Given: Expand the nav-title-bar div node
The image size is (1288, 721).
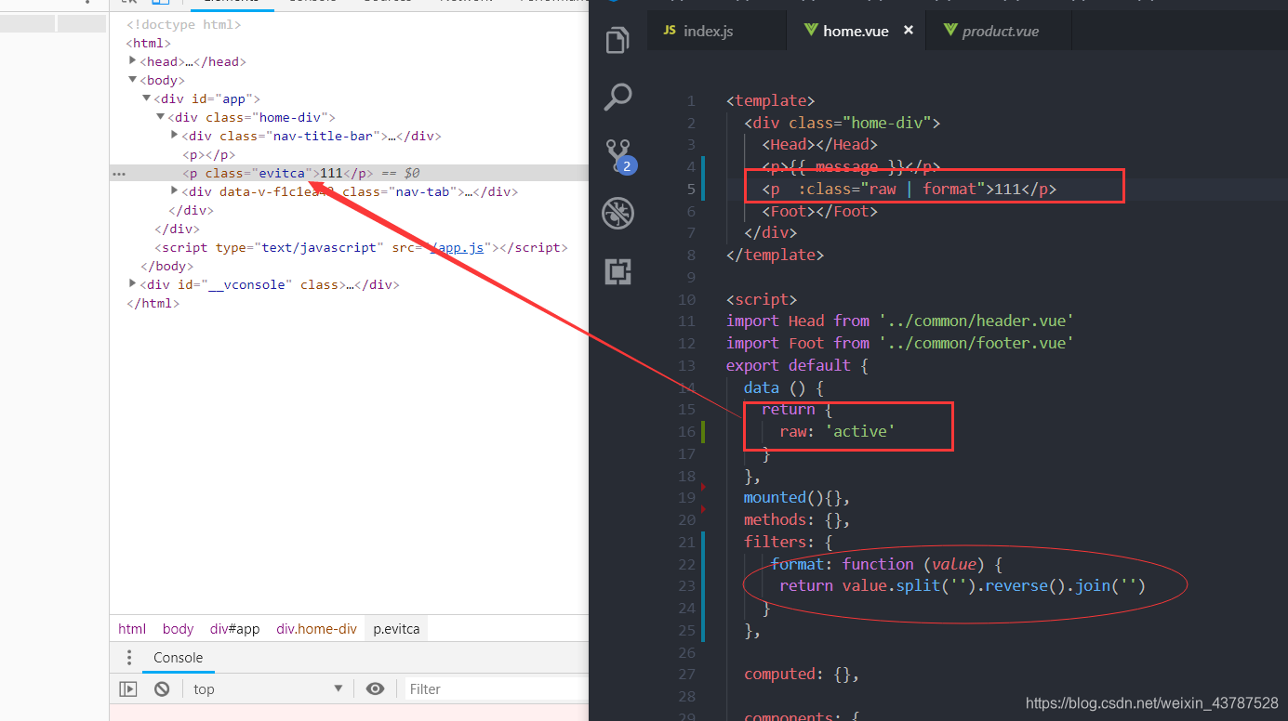Looking at the screenshot, I should point(174,136).
